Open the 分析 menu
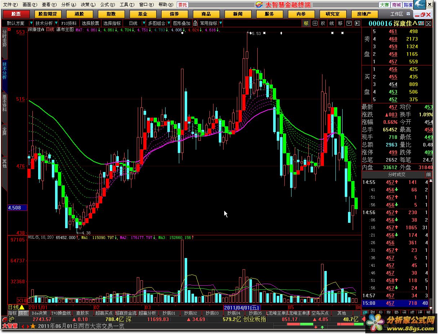The image size is (438, 334). click(68, 4)
